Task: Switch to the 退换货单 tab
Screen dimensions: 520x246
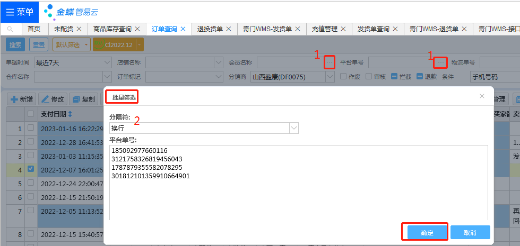Action: pos(210,29)
